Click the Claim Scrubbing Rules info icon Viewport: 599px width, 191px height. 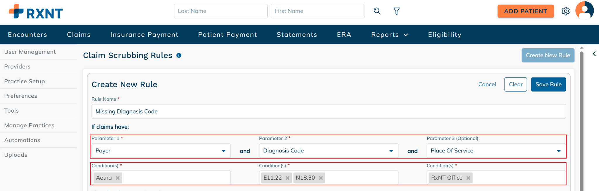click(179, 55)
